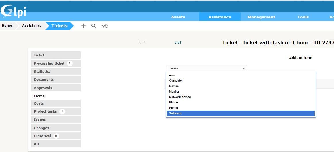Choose Phone from the dropdown list

[241, 102]
